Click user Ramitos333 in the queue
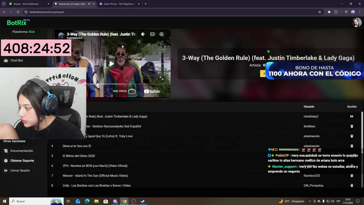The width and height of the screenshot is (364, 205). coord(312,176)
